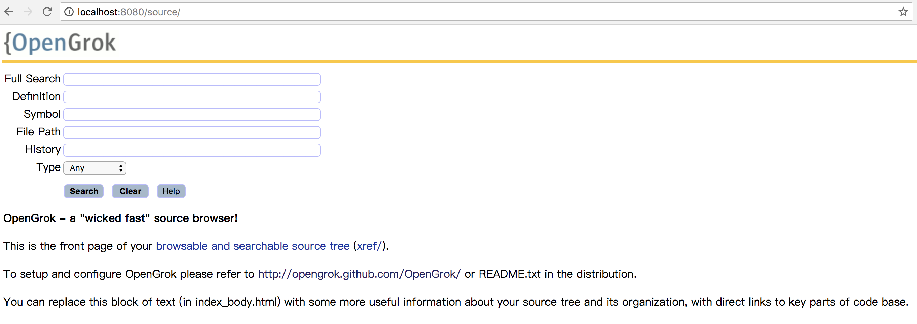Click the 'wicked fast' source browser heading
The height and width of the screenshot is (324, 917).
(x=120, y=218)
